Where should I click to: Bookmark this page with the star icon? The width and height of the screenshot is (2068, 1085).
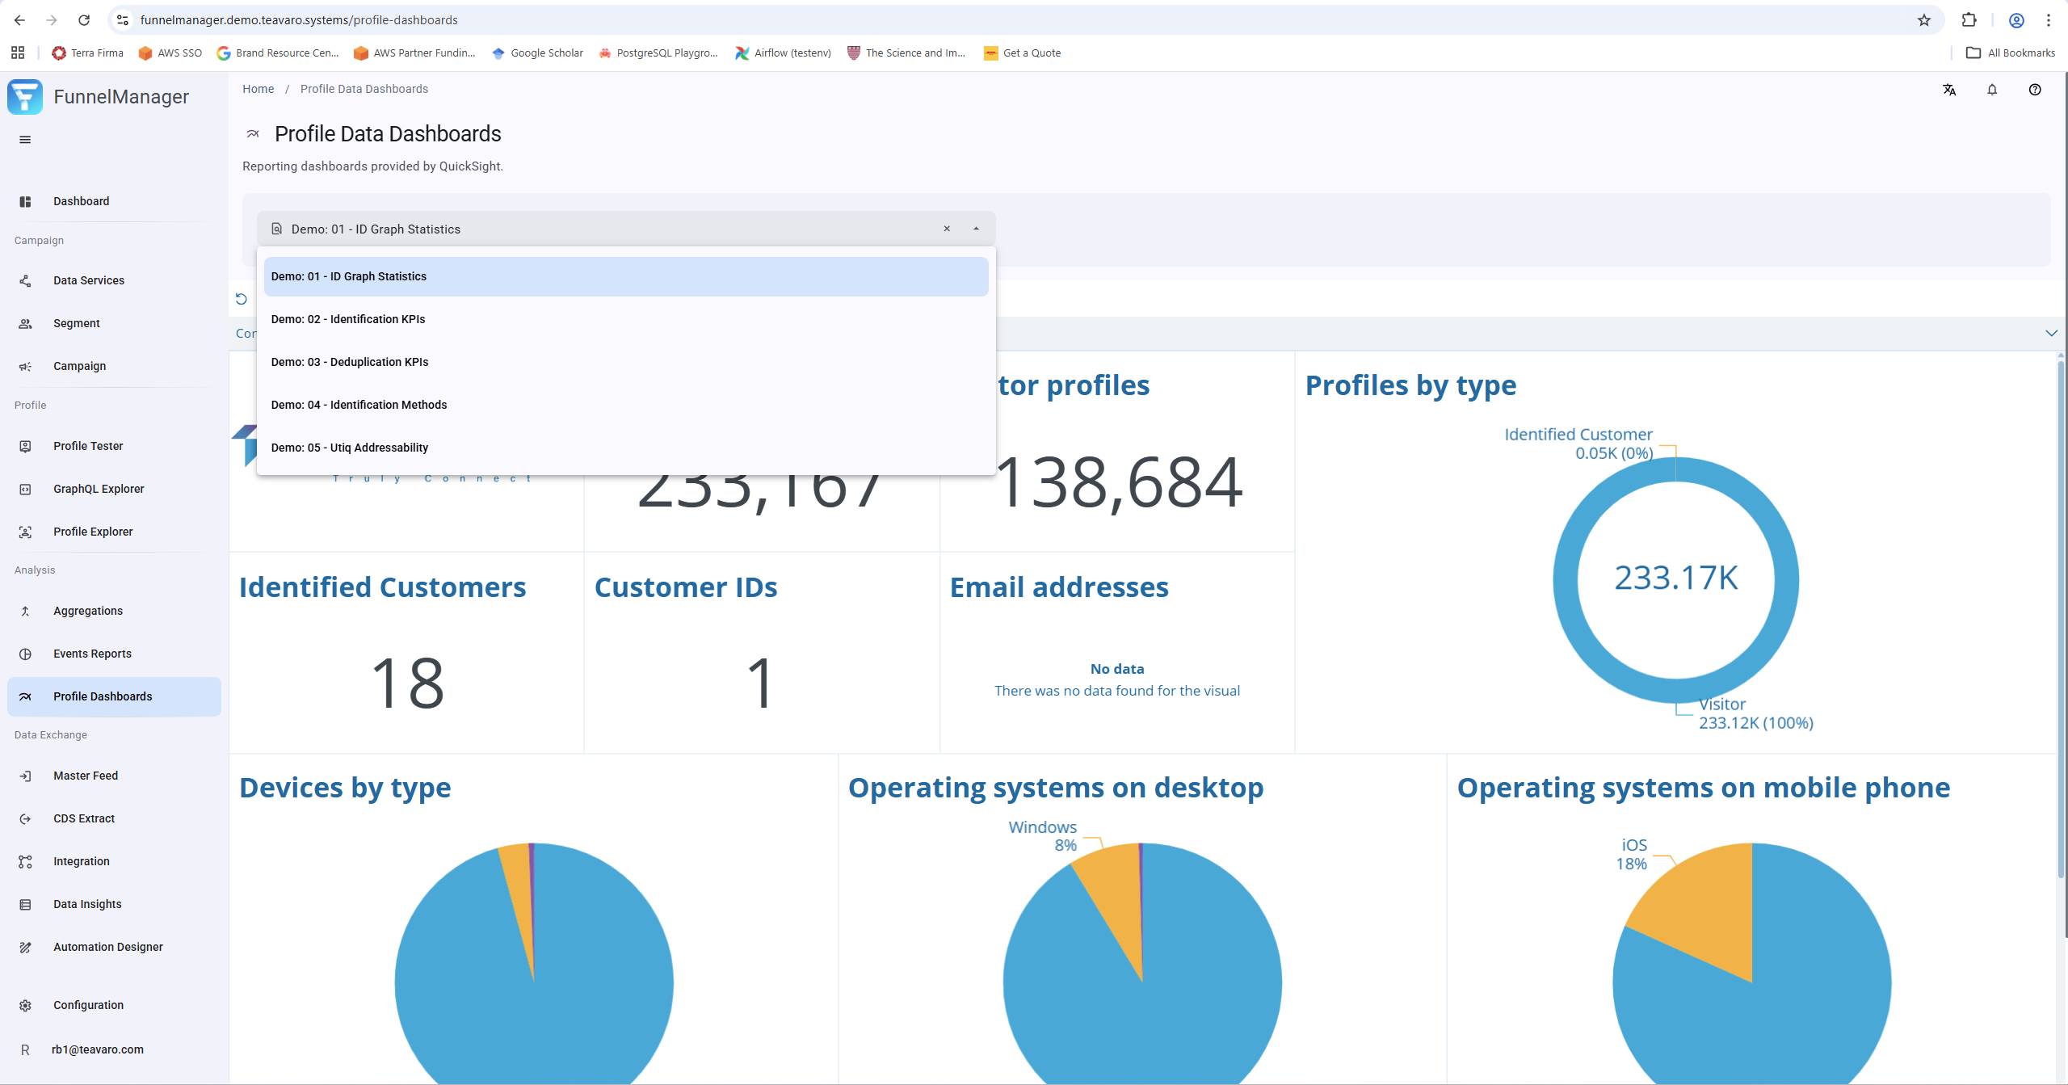pyautogui.click(x=1924, y=20)
